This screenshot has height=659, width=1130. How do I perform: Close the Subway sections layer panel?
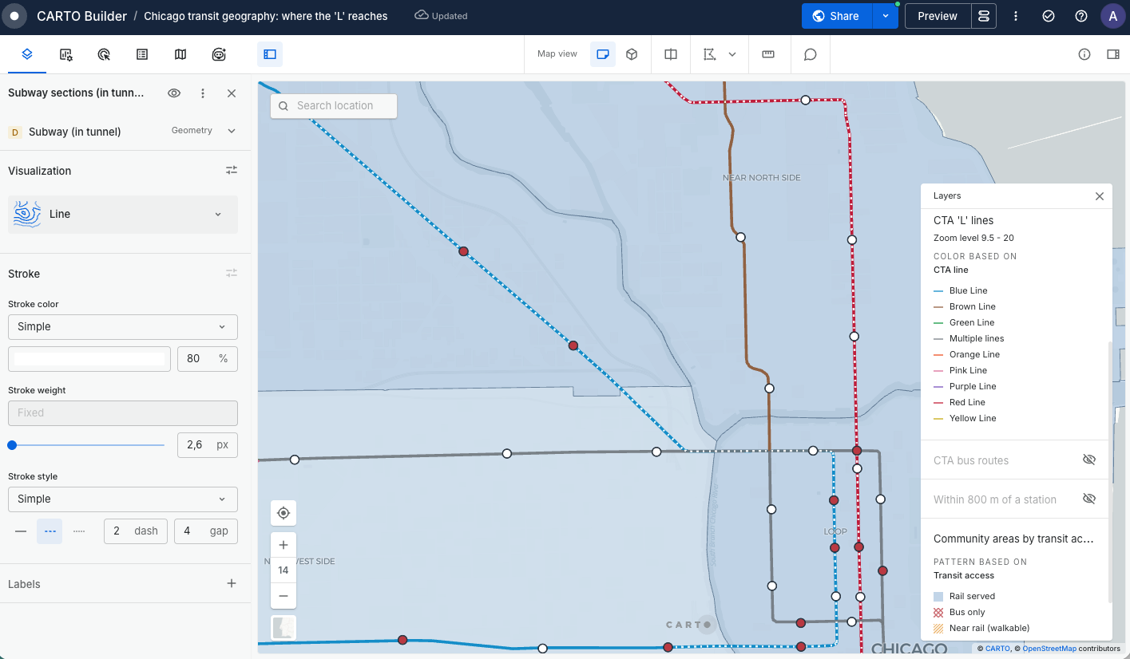(x=232, y=93)
